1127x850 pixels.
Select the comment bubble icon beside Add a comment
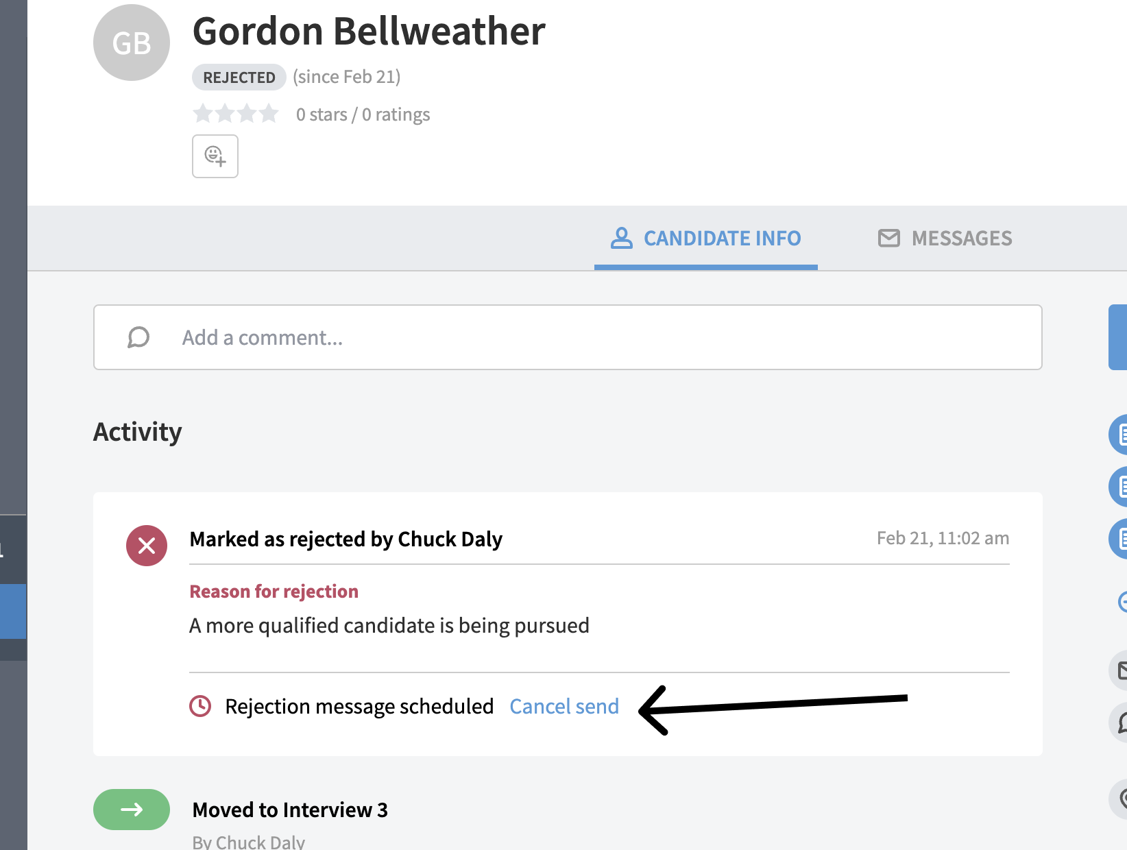(138, 337)
